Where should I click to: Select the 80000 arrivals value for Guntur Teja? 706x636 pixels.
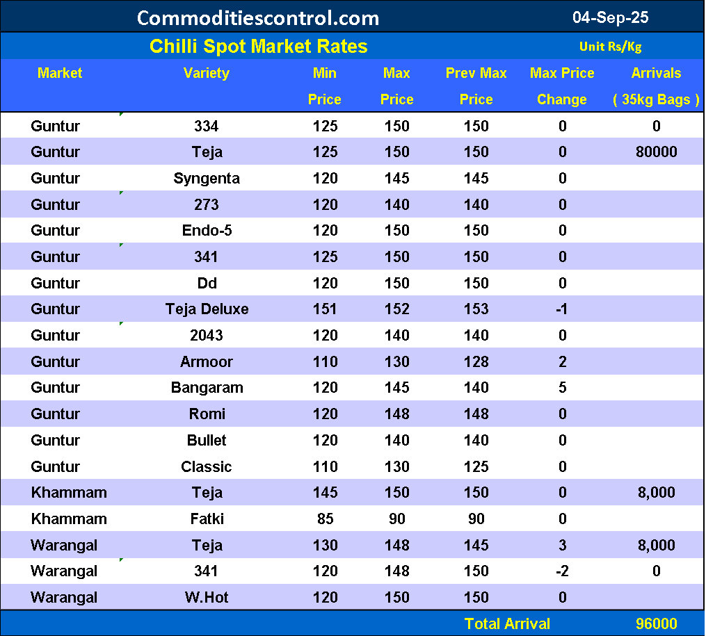pos(656,152)
